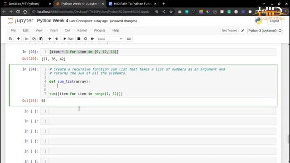The height and width of the screenshot is (163, 290).
Task: Click the pencil edit mode icon
Action: (243, 30)
